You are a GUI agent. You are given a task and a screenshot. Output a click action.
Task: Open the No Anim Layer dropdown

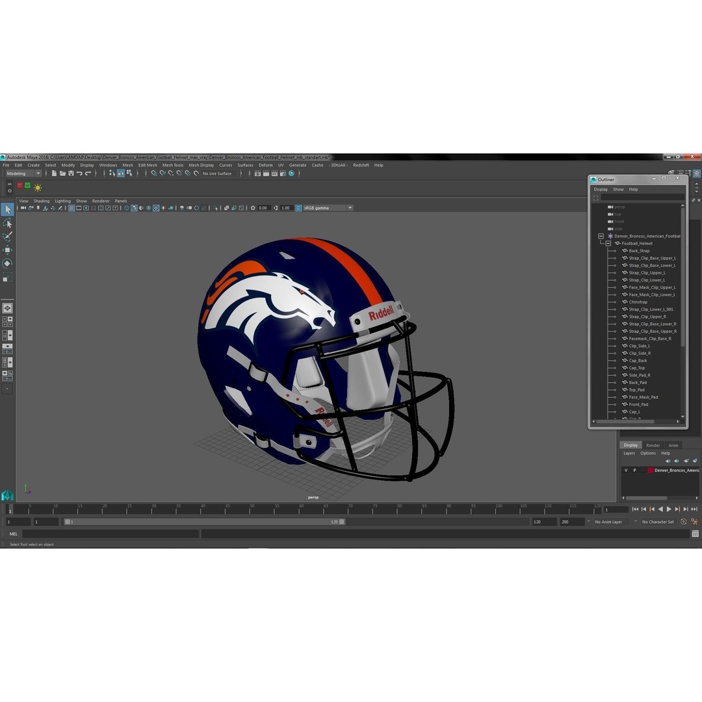tap(612, 521)
